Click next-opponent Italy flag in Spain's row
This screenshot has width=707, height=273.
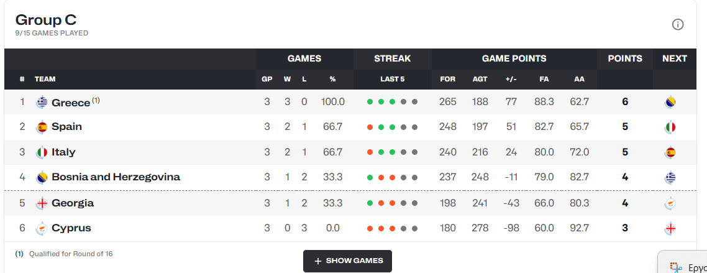click(670, 127)
